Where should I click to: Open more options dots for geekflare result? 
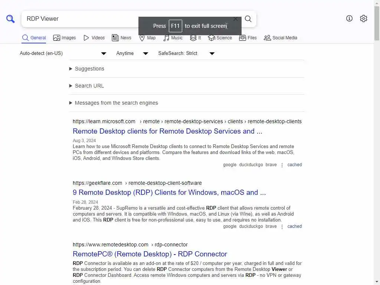click(x=282, y=227)
